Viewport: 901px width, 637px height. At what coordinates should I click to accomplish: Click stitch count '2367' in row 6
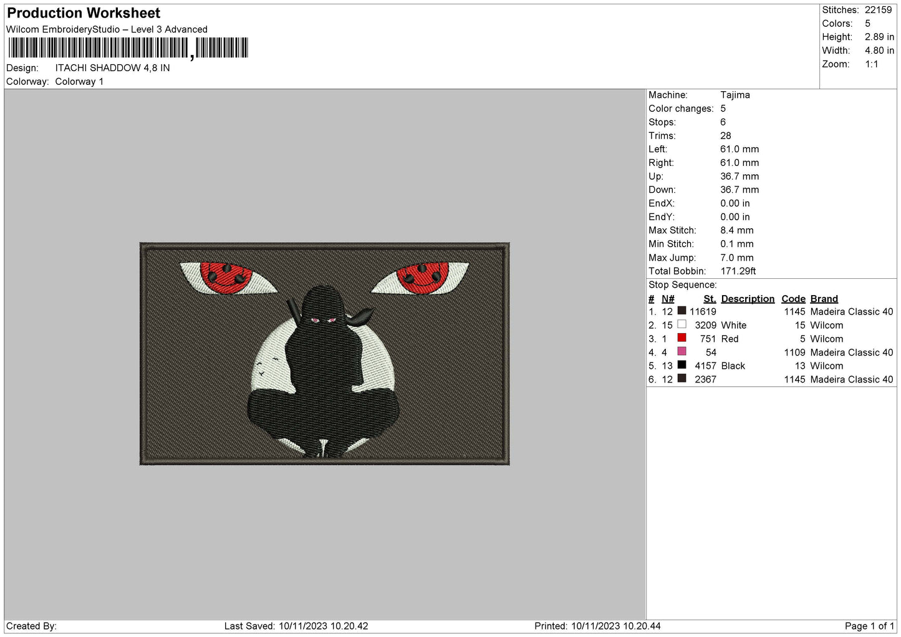click(705, 379)
